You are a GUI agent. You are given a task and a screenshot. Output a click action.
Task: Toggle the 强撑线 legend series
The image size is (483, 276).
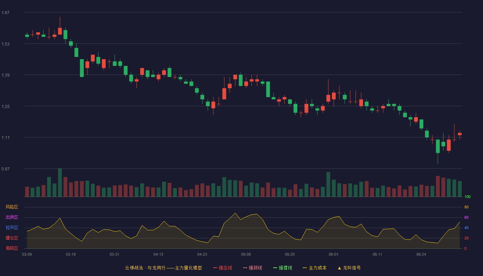283,268
